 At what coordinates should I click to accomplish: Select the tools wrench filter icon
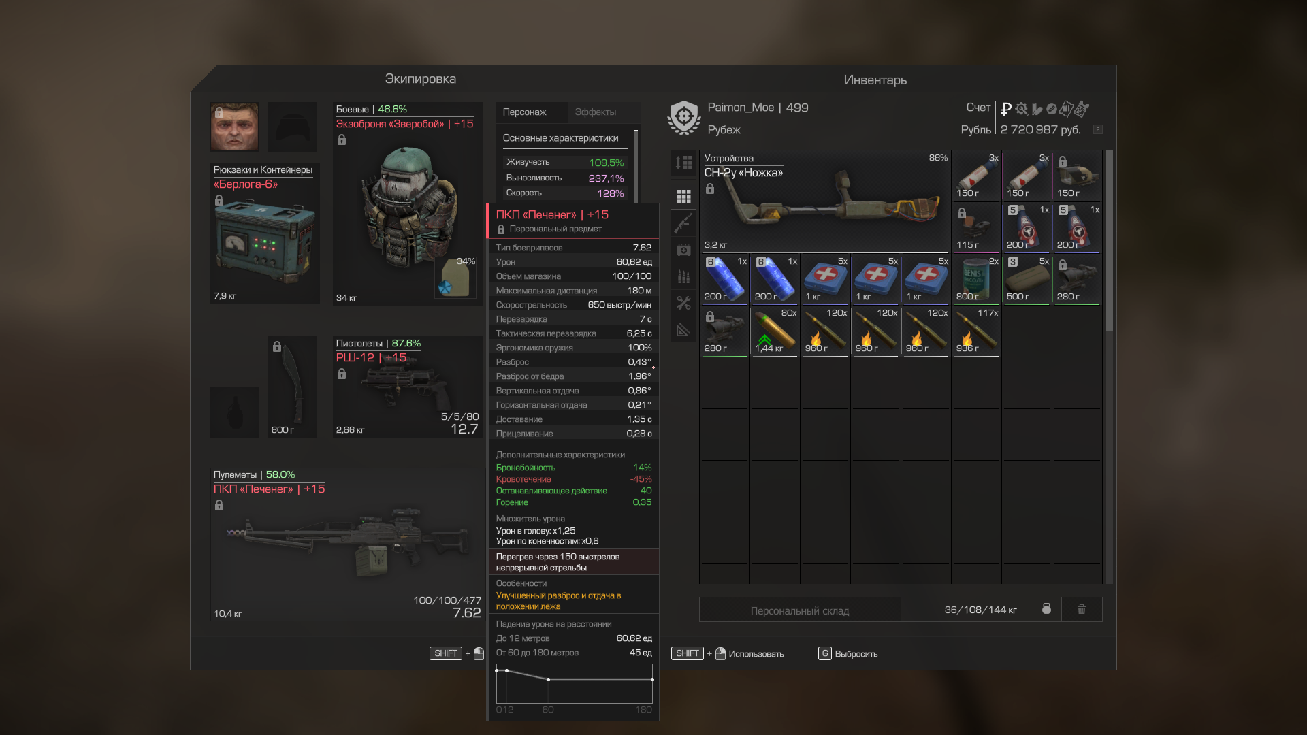[683, 303]
